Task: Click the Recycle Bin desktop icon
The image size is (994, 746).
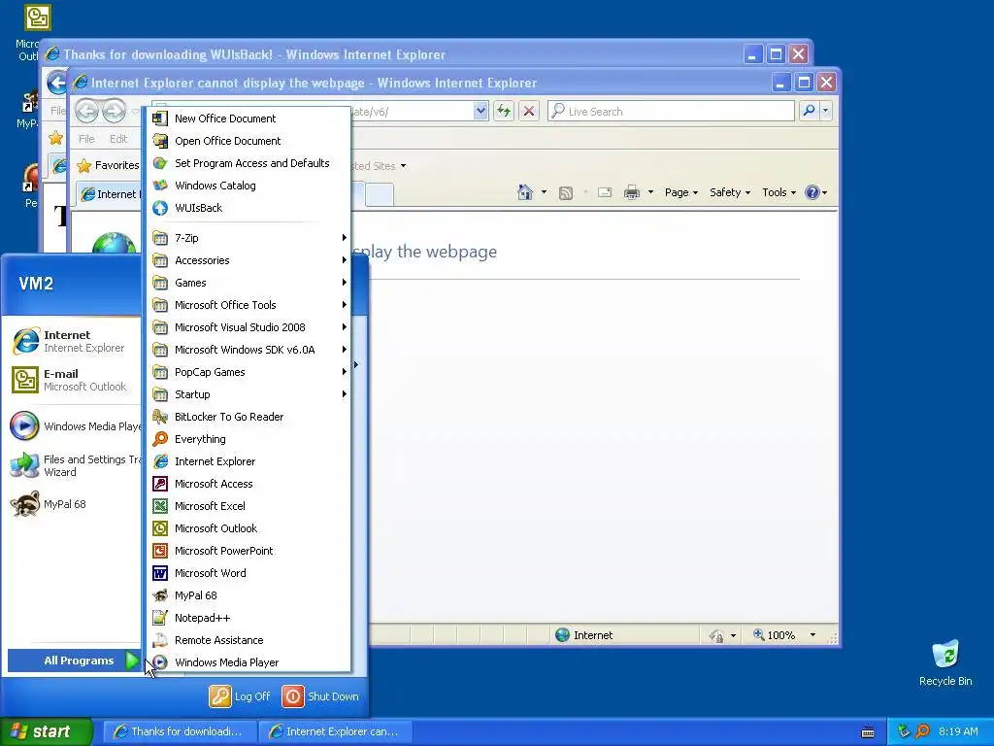Action: [945, 663]
